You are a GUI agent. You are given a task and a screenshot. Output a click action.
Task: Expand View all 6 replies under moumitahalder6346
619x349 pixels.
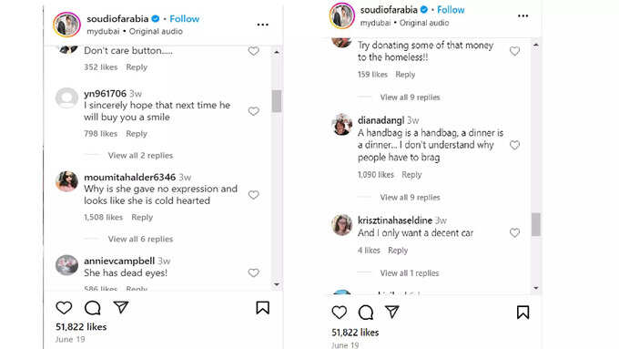click(140, 239)
